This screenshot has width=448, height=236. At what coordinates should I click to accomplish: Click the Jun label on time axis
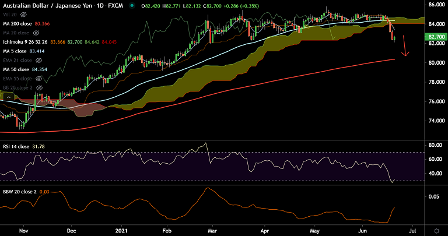coord(363,230)
